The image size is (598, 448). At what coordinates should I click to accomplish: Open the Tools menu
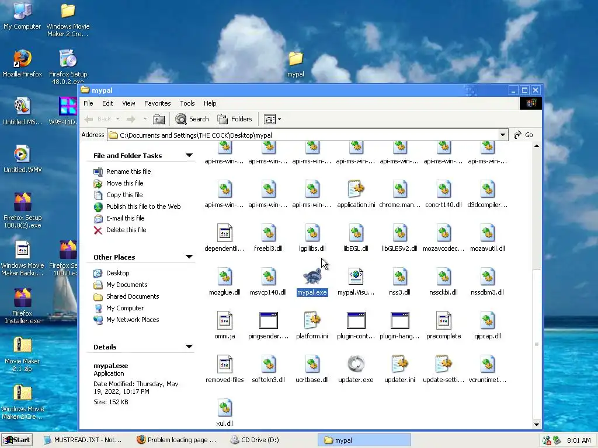[187, 103]
